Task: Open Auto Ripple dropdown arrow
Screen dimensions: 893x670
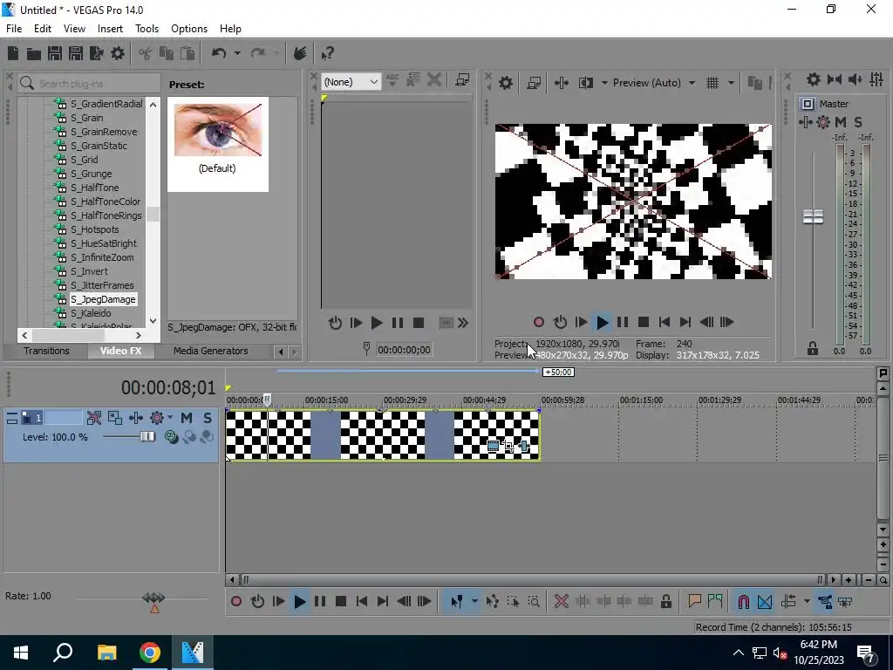Action: point(806,602)
